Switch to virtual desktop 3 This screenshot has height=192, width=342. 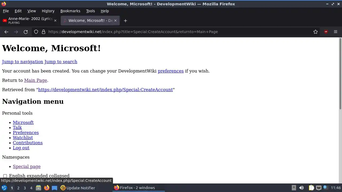tap(25, 188)
